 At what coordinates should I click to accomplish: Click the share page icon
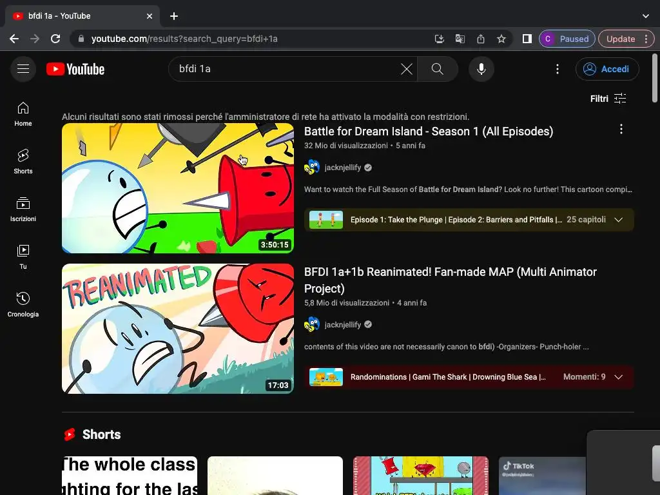point(480,39)
